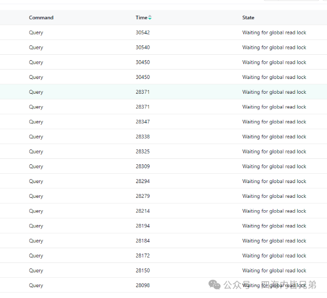327x298 pixels.
Task: Select the Time value 28325
Action: coord(143,151)
